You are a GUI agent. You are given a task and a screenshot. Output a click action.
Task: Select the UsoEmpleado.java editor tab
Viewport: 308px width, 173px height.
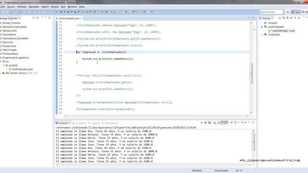click(69, 18)
